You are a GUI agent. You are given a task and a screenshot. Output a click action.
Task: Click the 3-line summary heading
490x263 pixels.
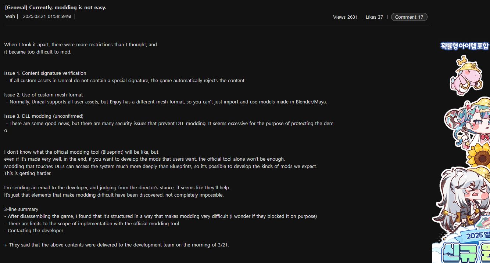21,209
